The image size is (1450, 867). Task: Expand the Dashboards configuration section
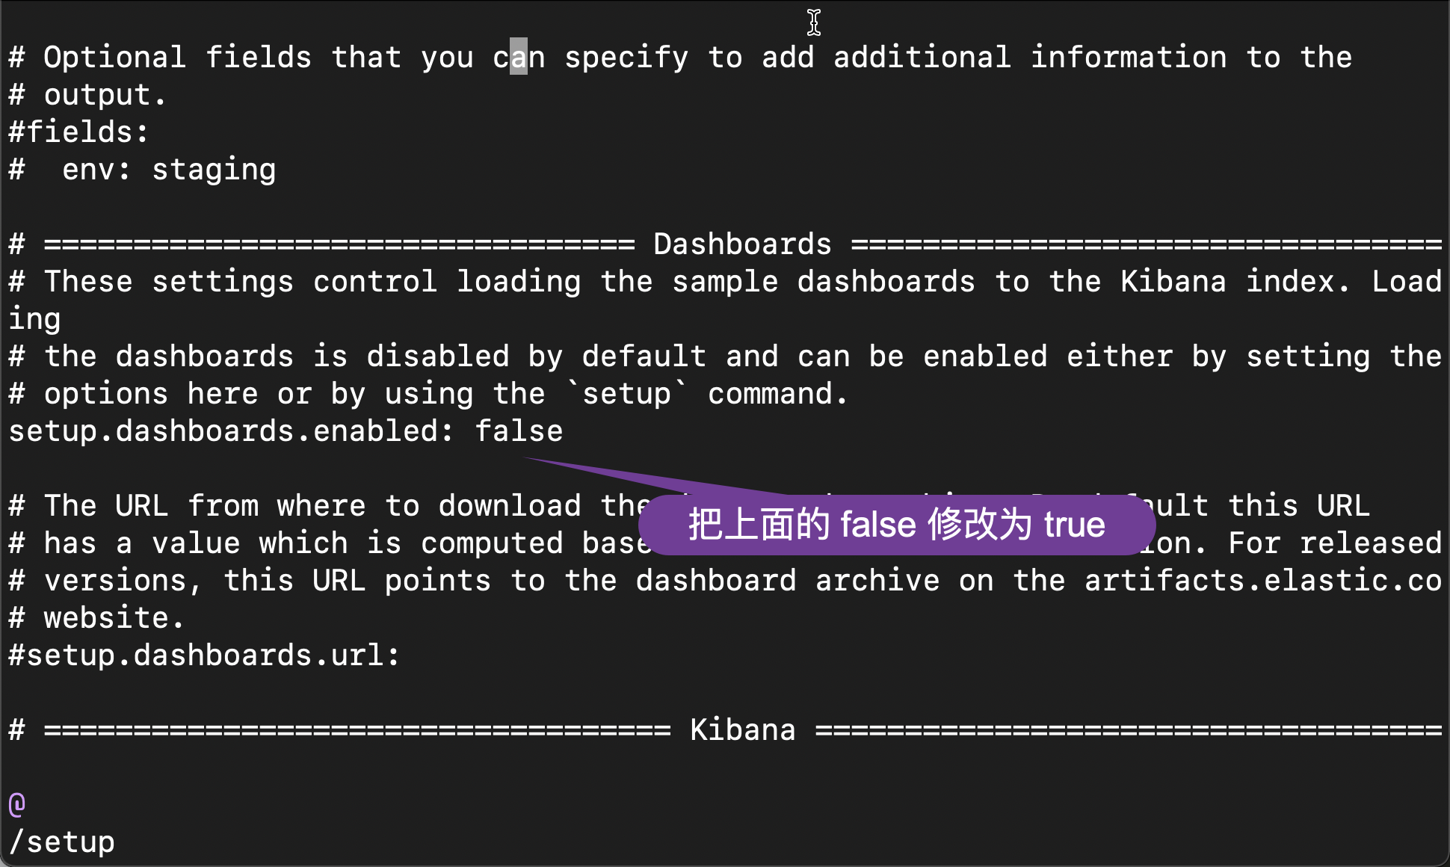click(724, 244)
